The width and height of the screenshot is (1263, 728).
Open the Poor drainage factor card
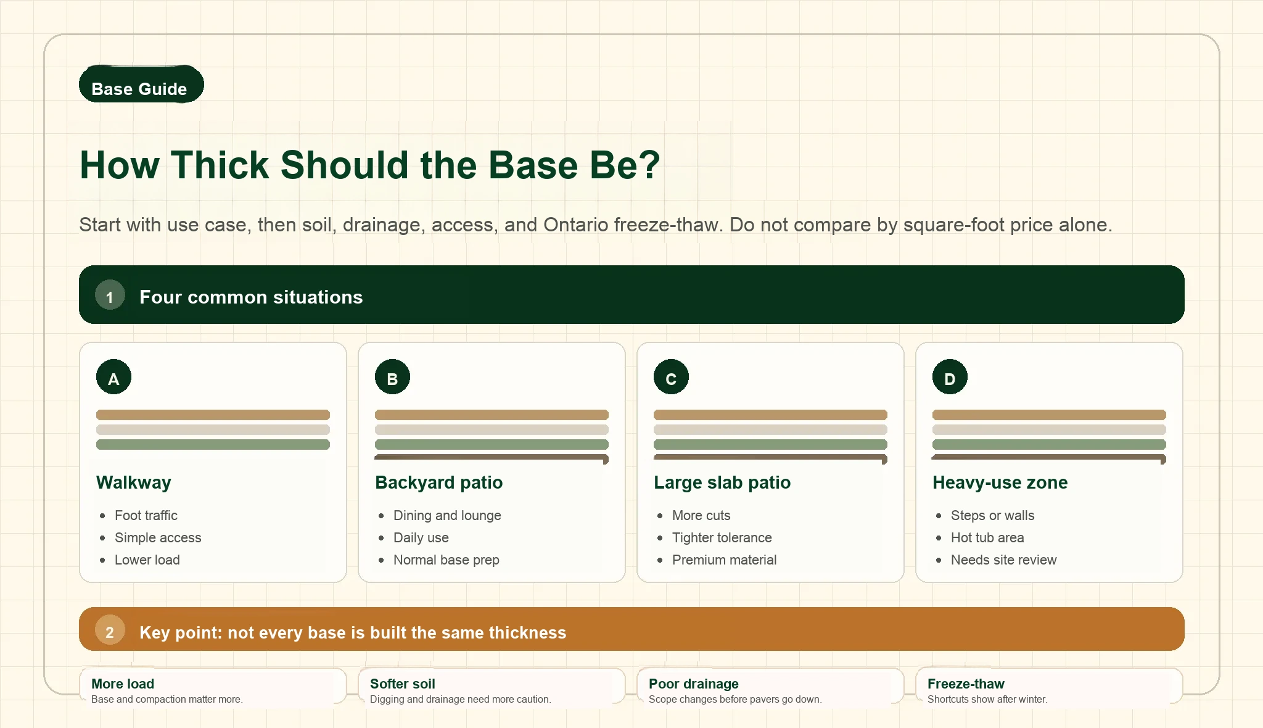[x=770, y=686]
